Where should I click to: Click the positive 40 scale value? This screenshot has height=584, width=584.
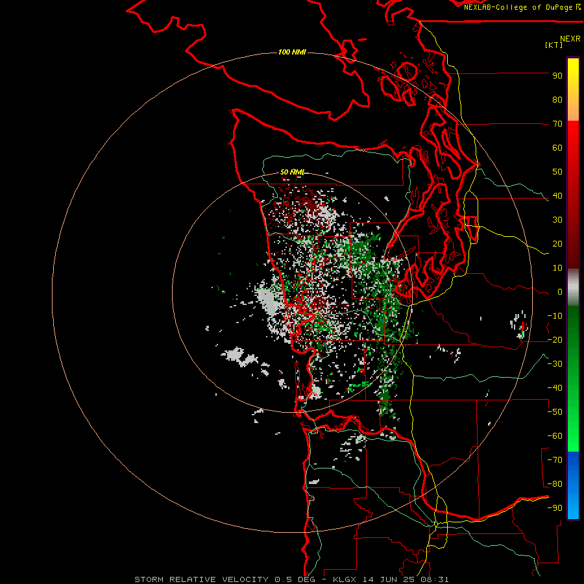click(x=557, y=196)
